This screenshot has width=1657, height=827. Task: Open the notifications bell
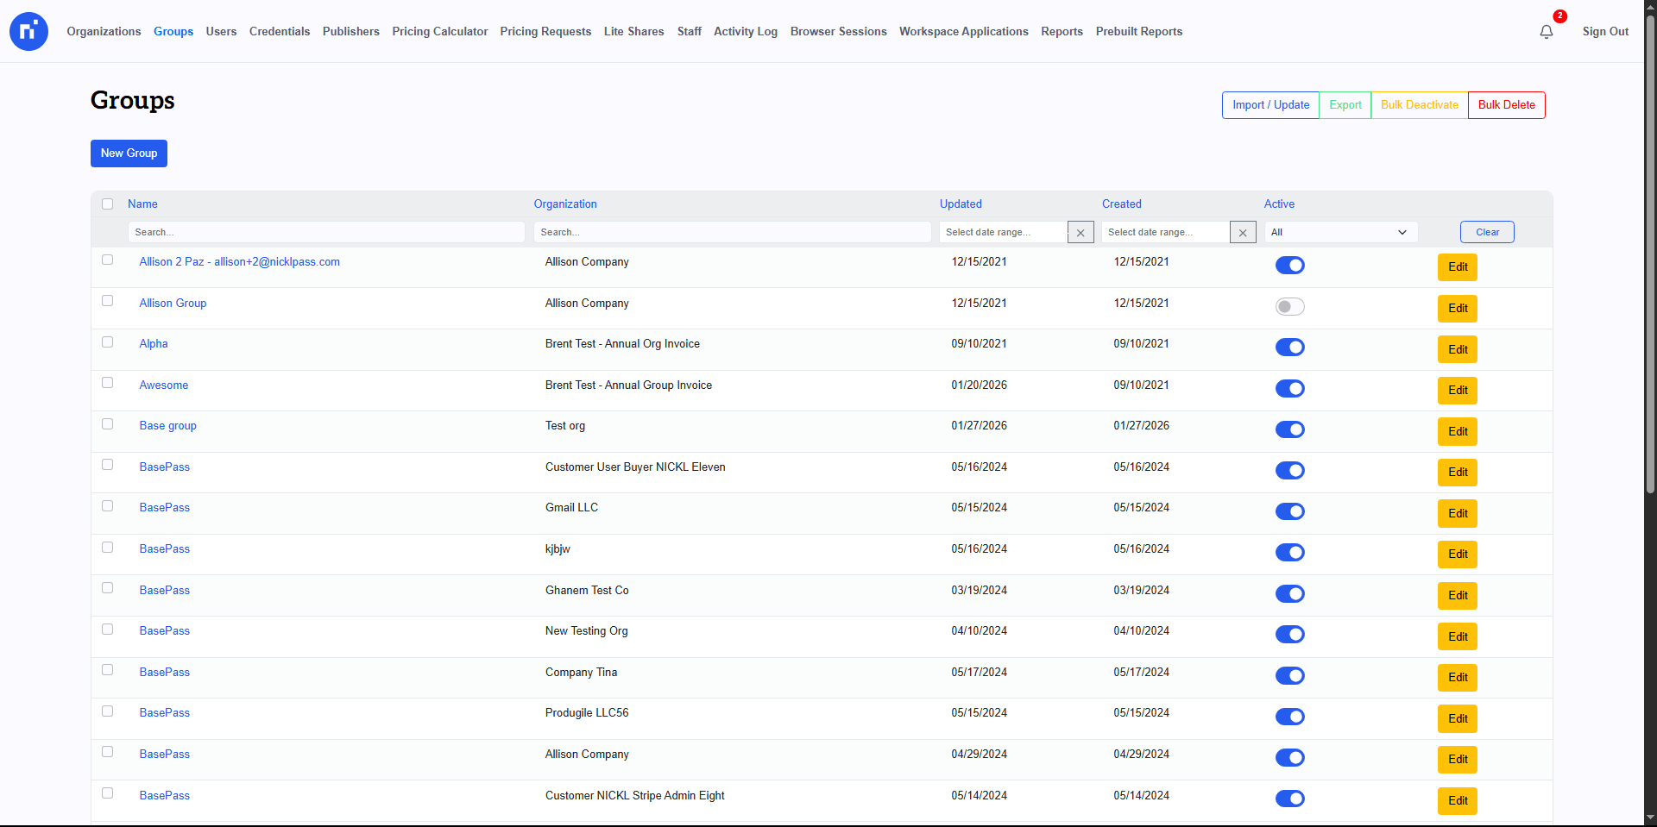point(1546,32)
